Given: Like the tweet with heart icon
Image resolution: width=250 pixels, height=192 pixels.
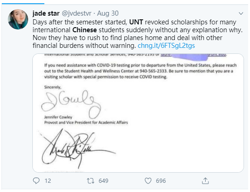Looking at the screenshot, I should coord(148,181).
